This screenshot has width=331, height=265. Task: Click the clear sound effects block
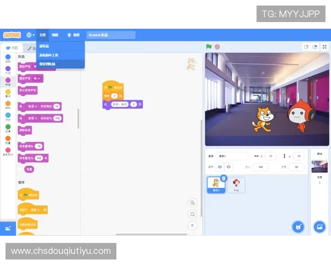25,130
